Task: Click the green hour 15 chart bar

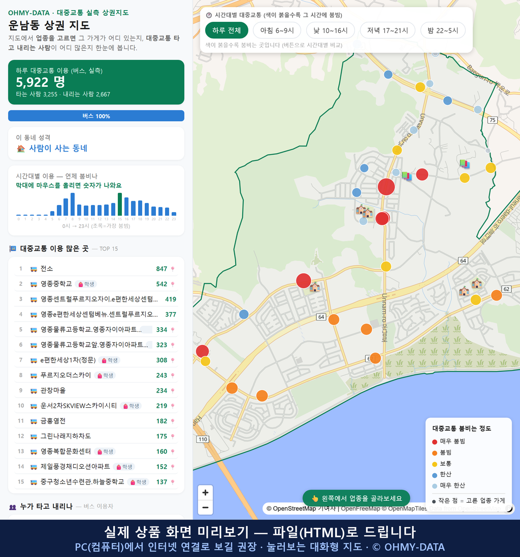Action: pyautogui.click(x=120, y=204)
